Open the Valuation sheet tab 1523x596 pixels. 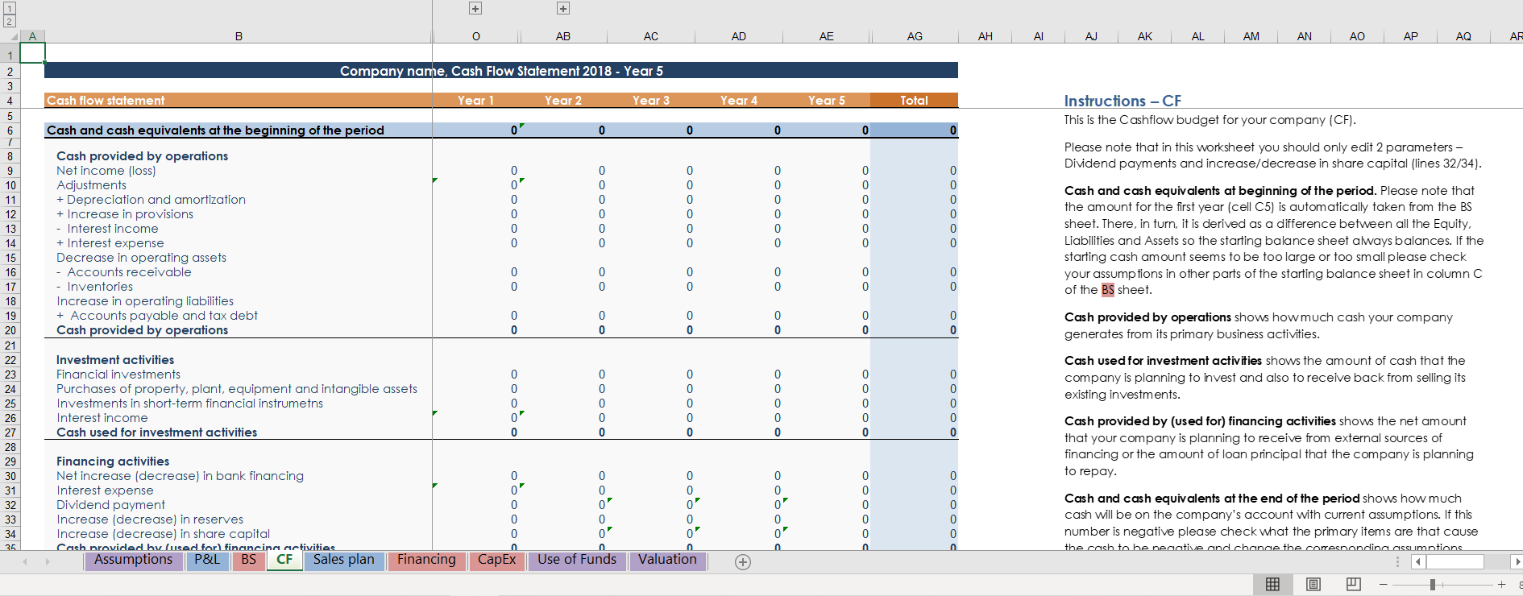coord(667,560)
